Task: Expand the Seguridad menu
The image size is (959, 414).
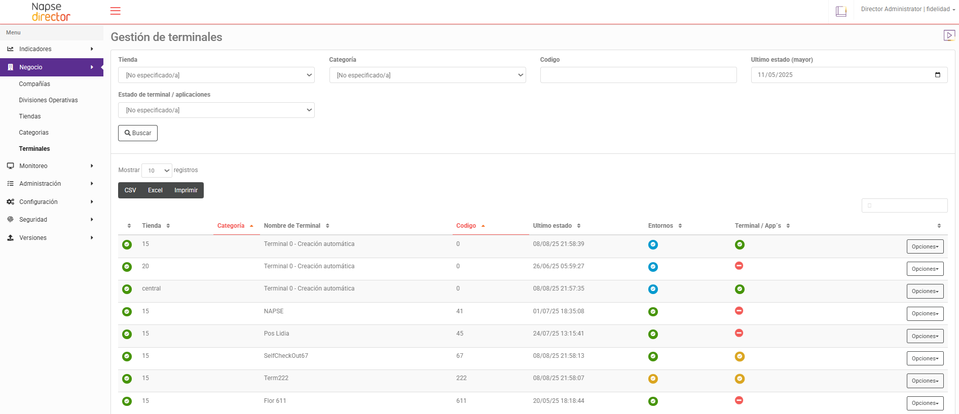Action: [52, 220]
